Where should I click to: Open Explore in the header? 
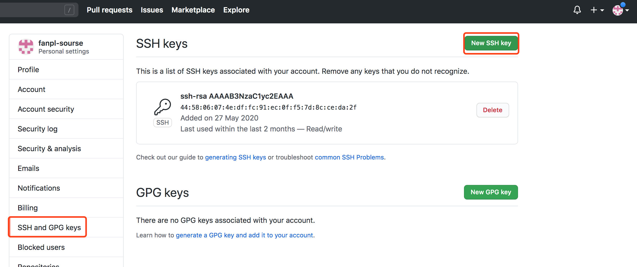[236, 10]
